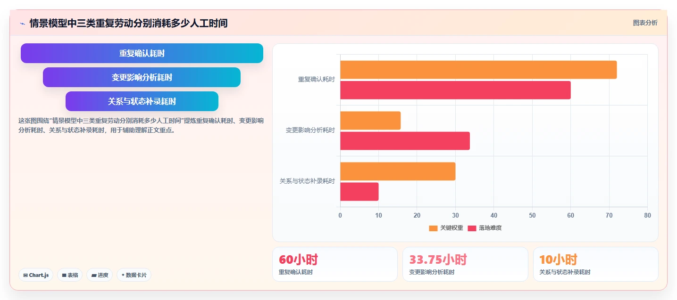Screen dimensions: 677x300
Task: Click the orange 关键权重 legend swatch
Action: [x=433, y=228]
